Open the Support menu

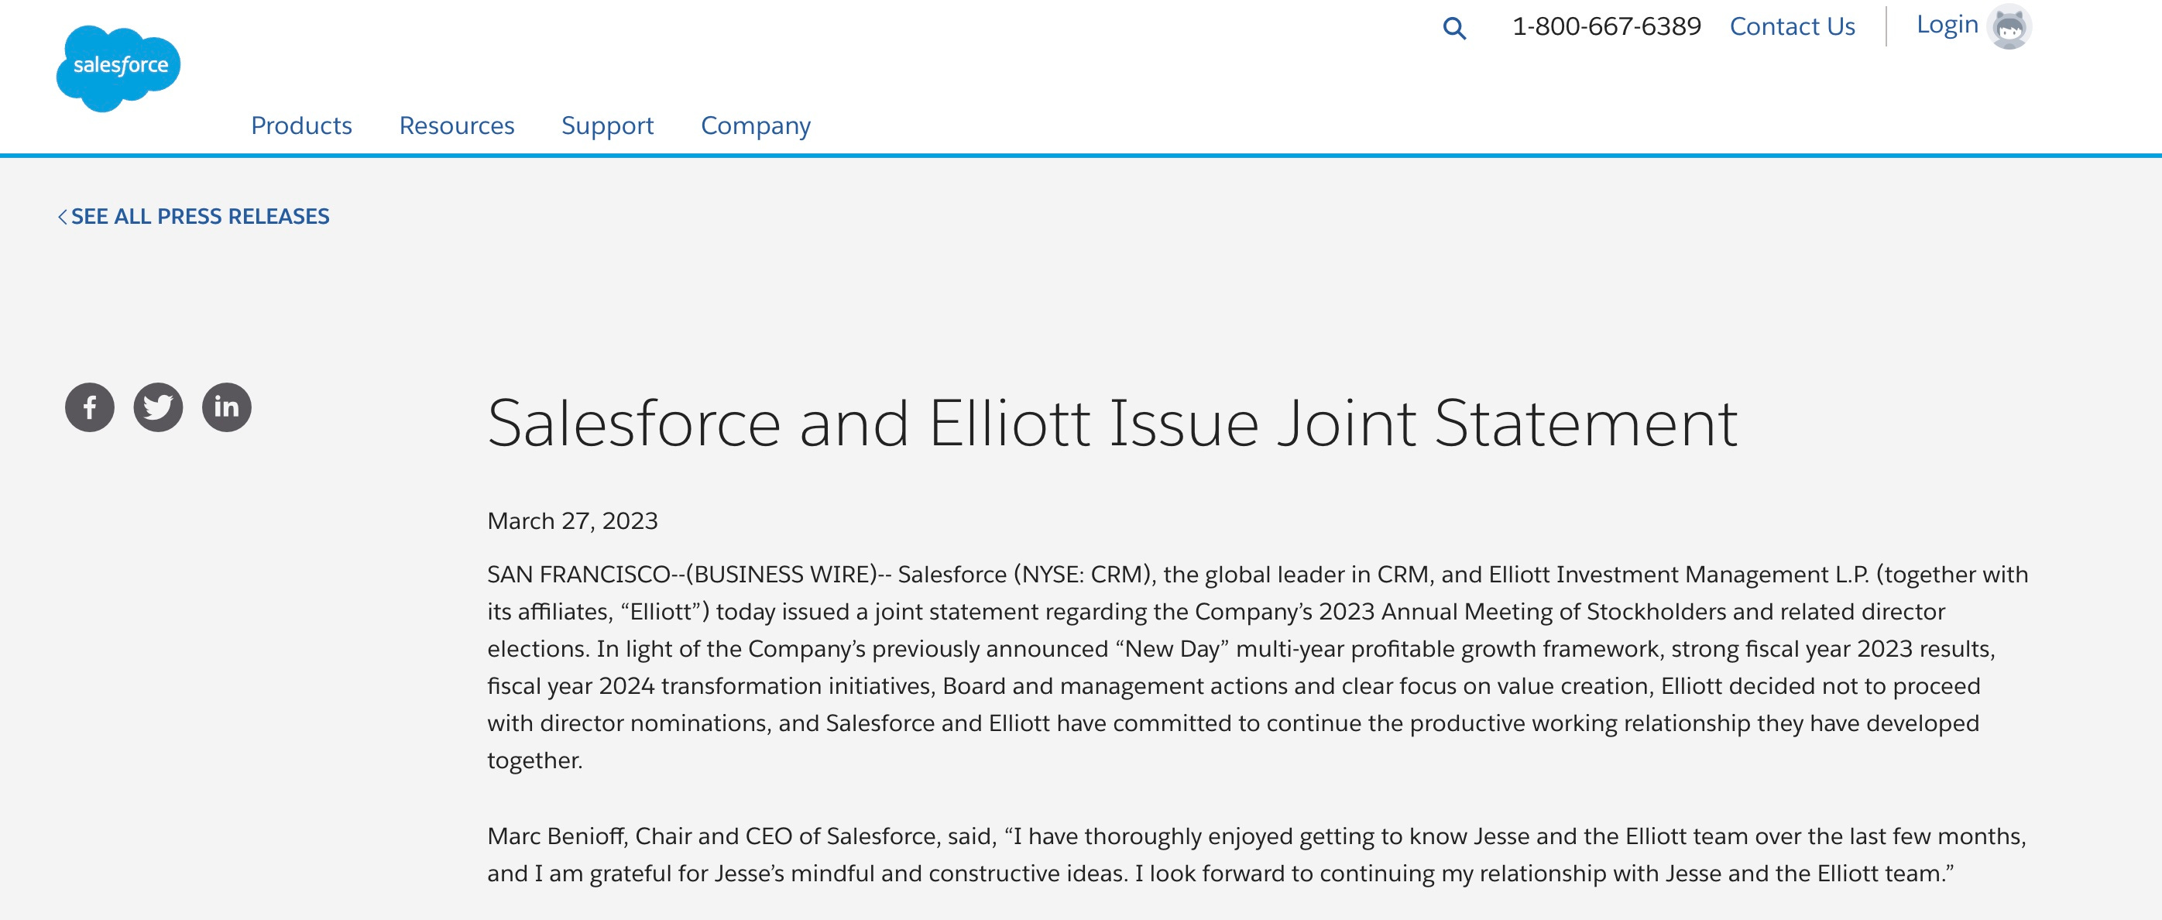coord(608,125)
